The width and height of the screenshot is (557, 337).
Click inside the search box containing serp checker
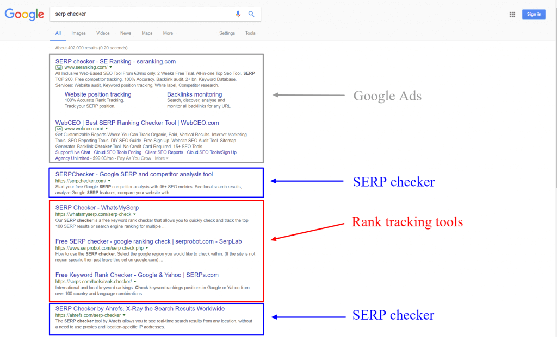(x=141, y=14)
